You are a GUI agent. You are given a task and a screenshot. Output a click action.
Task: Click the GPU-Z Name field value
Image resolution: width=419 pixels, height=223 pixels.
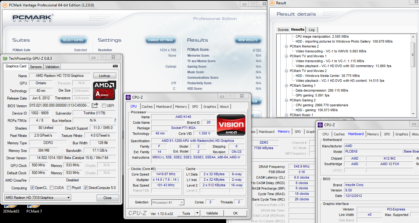60,76
